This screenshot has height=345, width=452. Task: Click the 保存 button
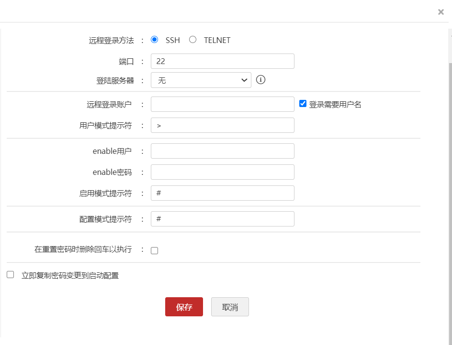coord(184,307)
